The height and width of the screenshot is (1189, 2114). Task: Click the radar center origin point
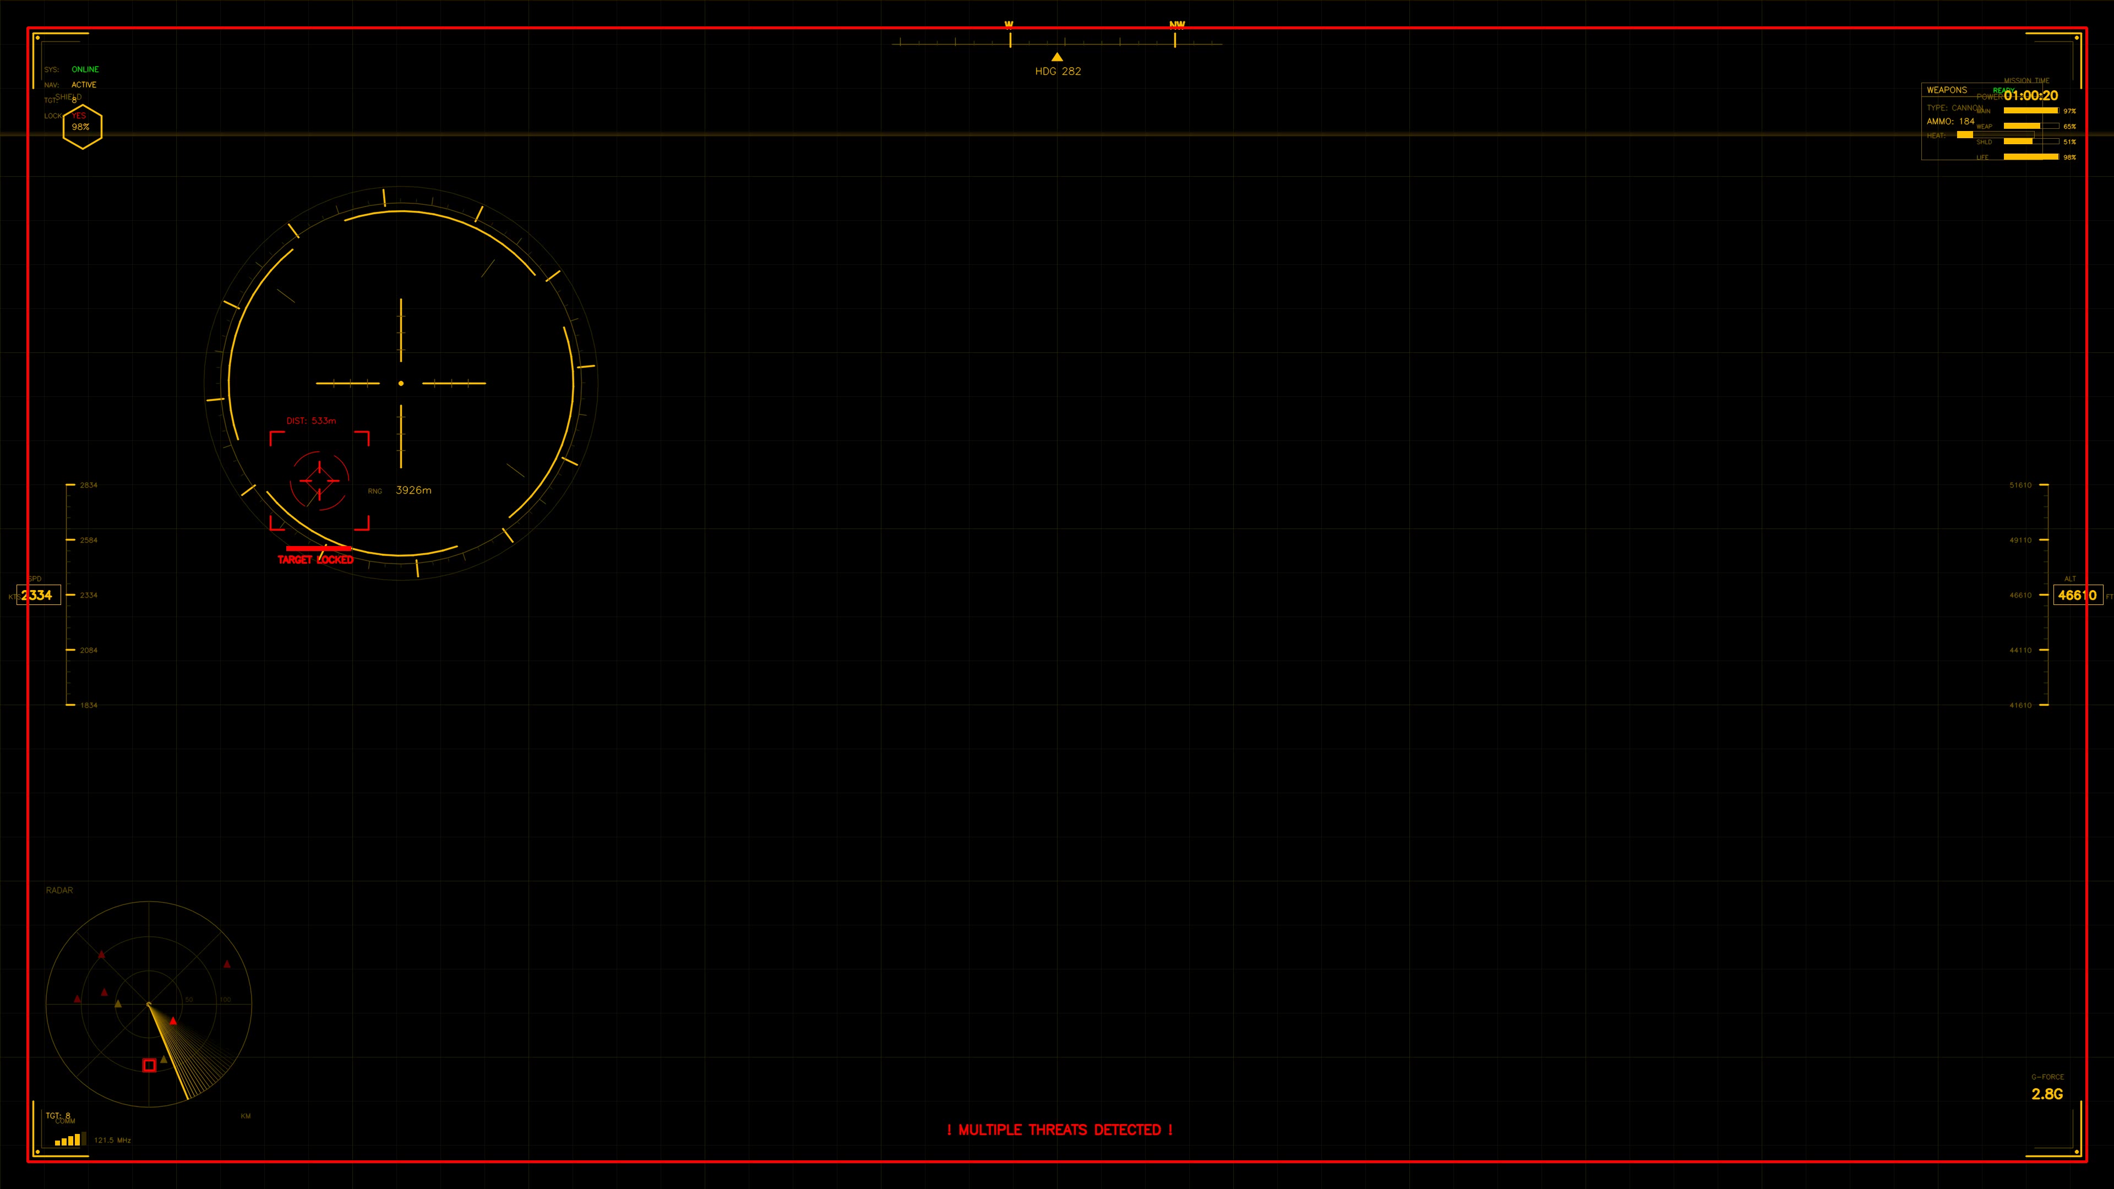149,1003
